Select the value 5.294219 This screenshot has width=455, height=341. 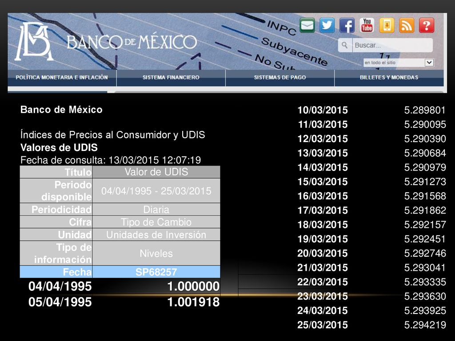pyautogui.click(x=425, y=325)
